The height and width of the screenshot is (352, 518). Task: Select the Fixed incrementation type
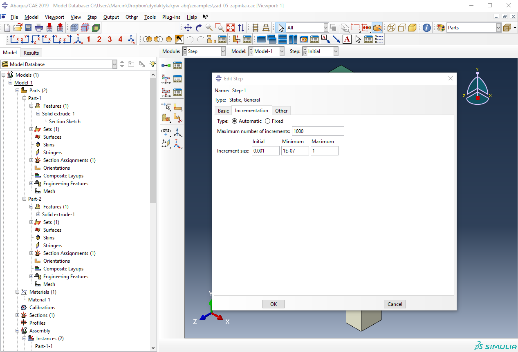(267, 121)
